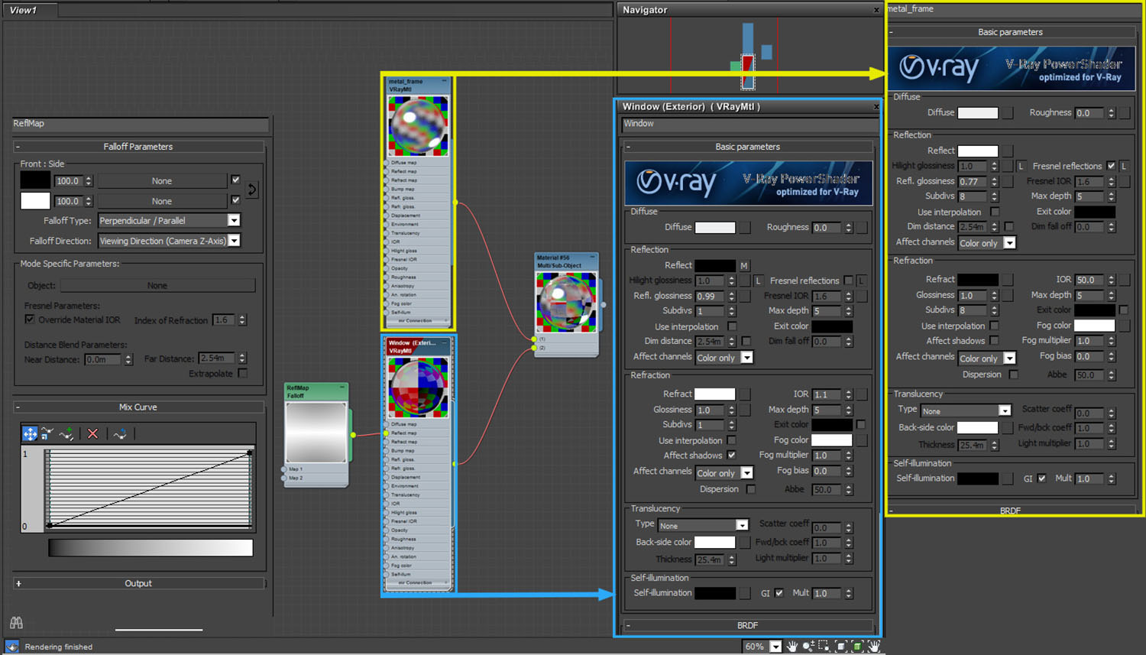Click the Reset Curves icon

coord(119,434)
